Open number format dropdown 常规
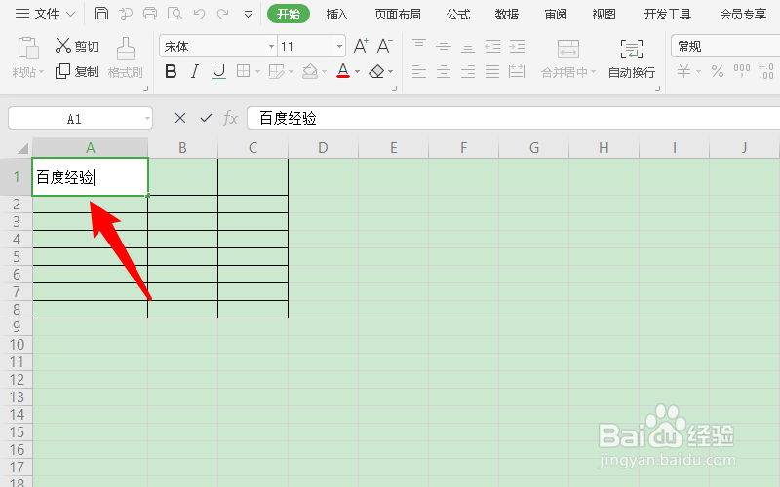 tap(725, 46)
